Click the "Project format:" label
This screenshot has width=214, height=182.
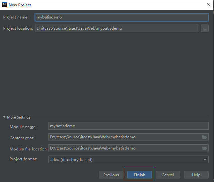click(23, 159)
